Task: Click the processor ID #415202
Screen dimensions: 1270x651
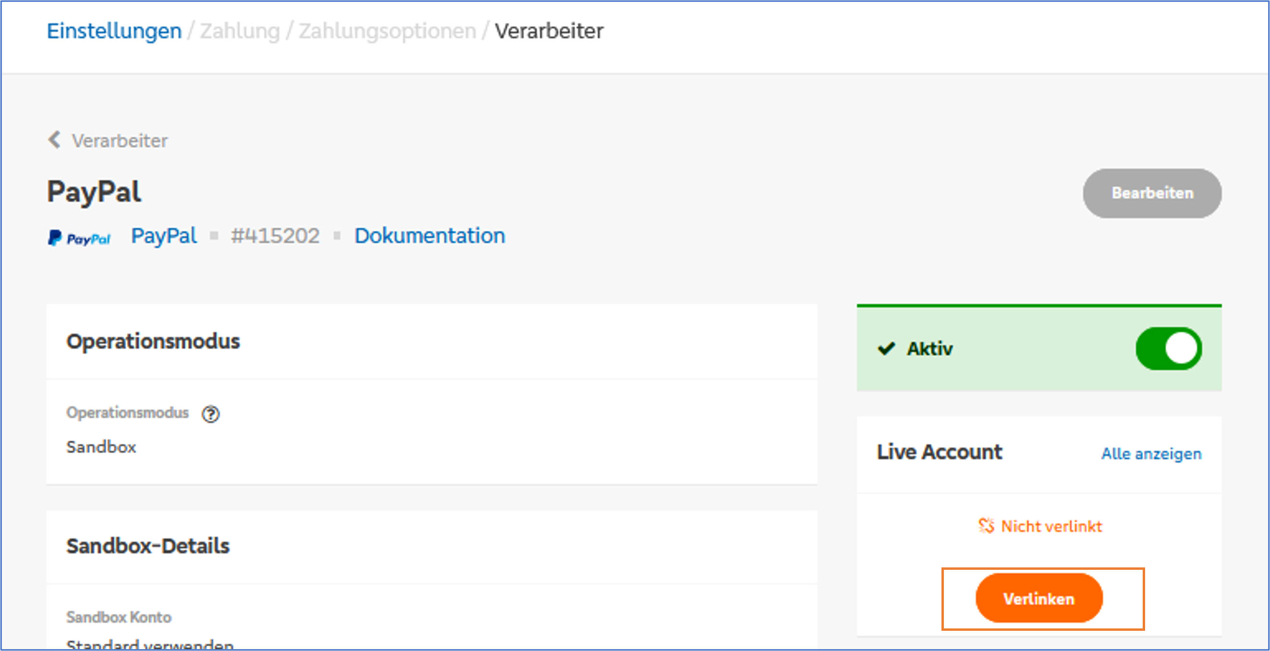Action: (x=275, y=236)
